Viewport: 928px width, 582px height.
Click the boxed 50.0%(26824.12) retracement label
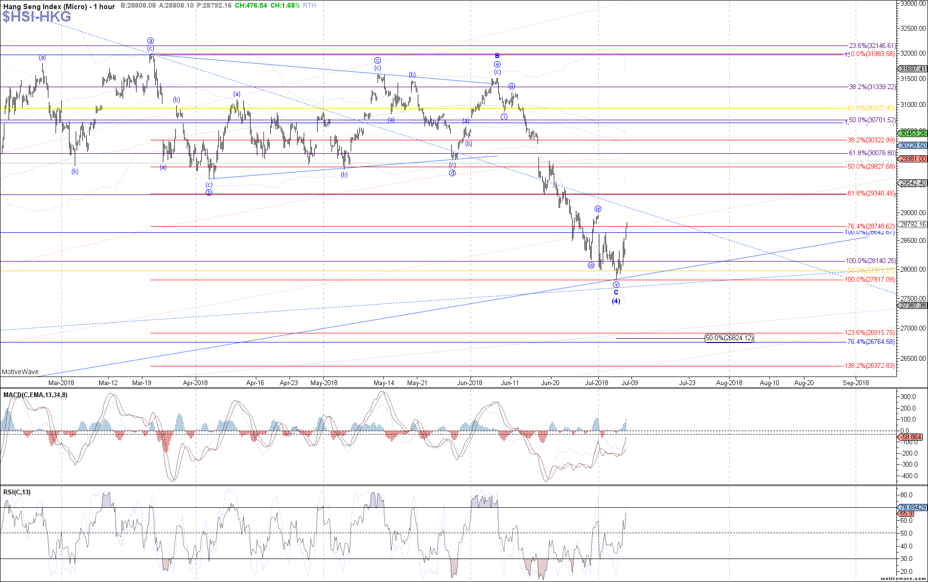point(729,338)
